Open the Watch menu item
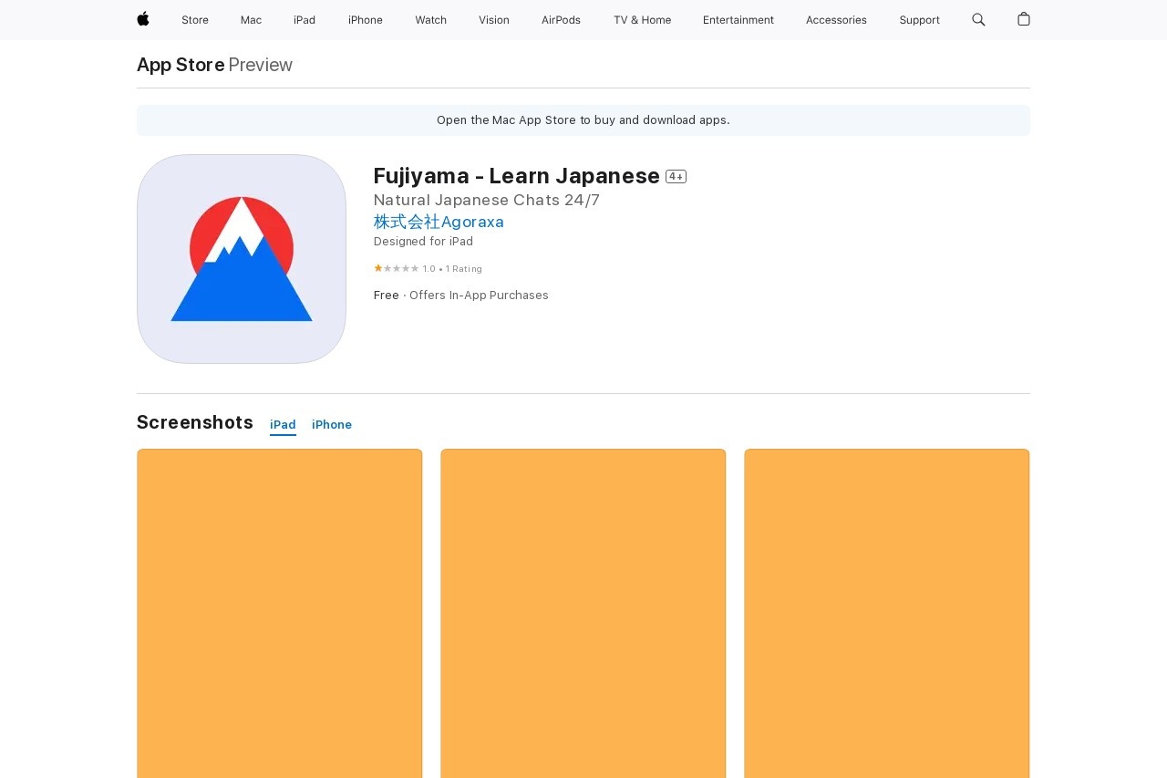 [430, 20]
